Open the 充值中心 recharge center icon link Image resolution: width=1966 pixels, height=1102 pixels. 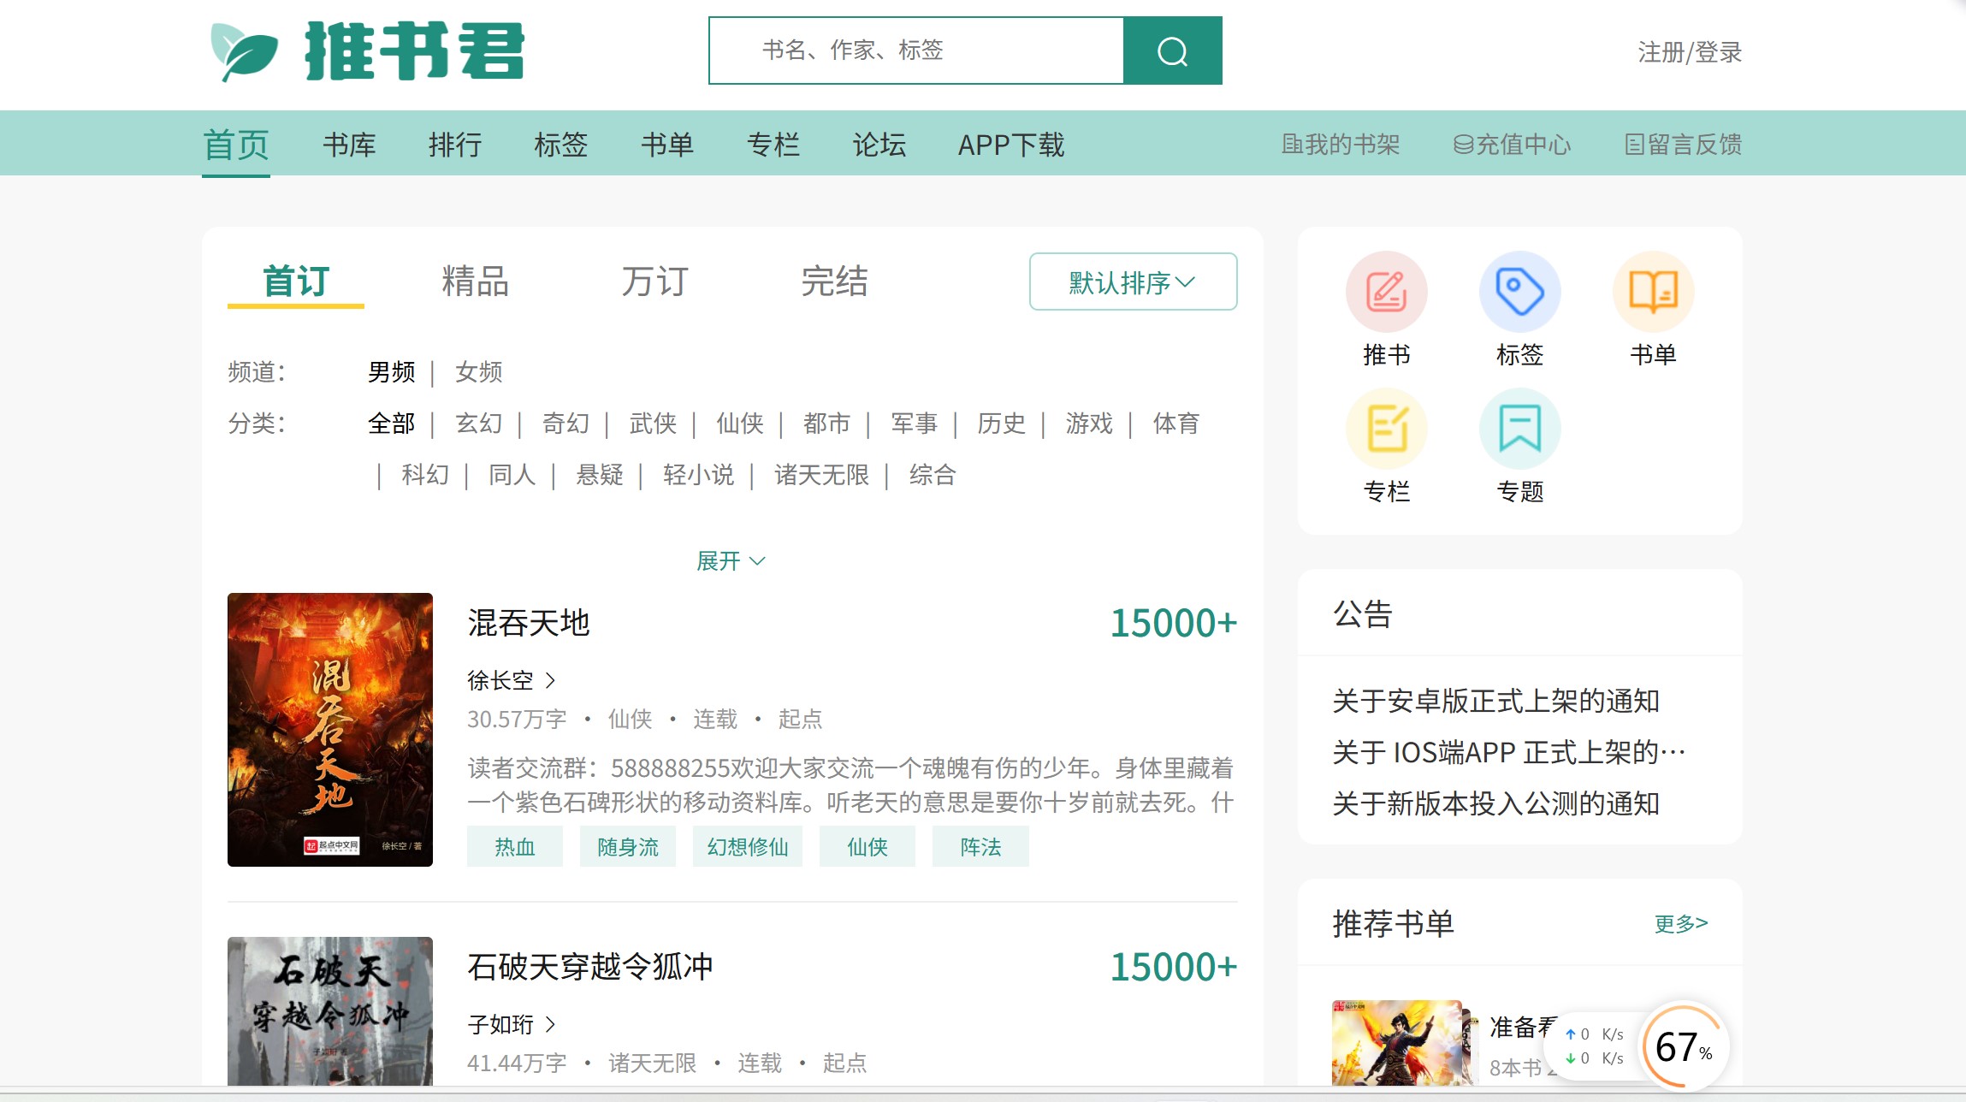(1513, 144)
